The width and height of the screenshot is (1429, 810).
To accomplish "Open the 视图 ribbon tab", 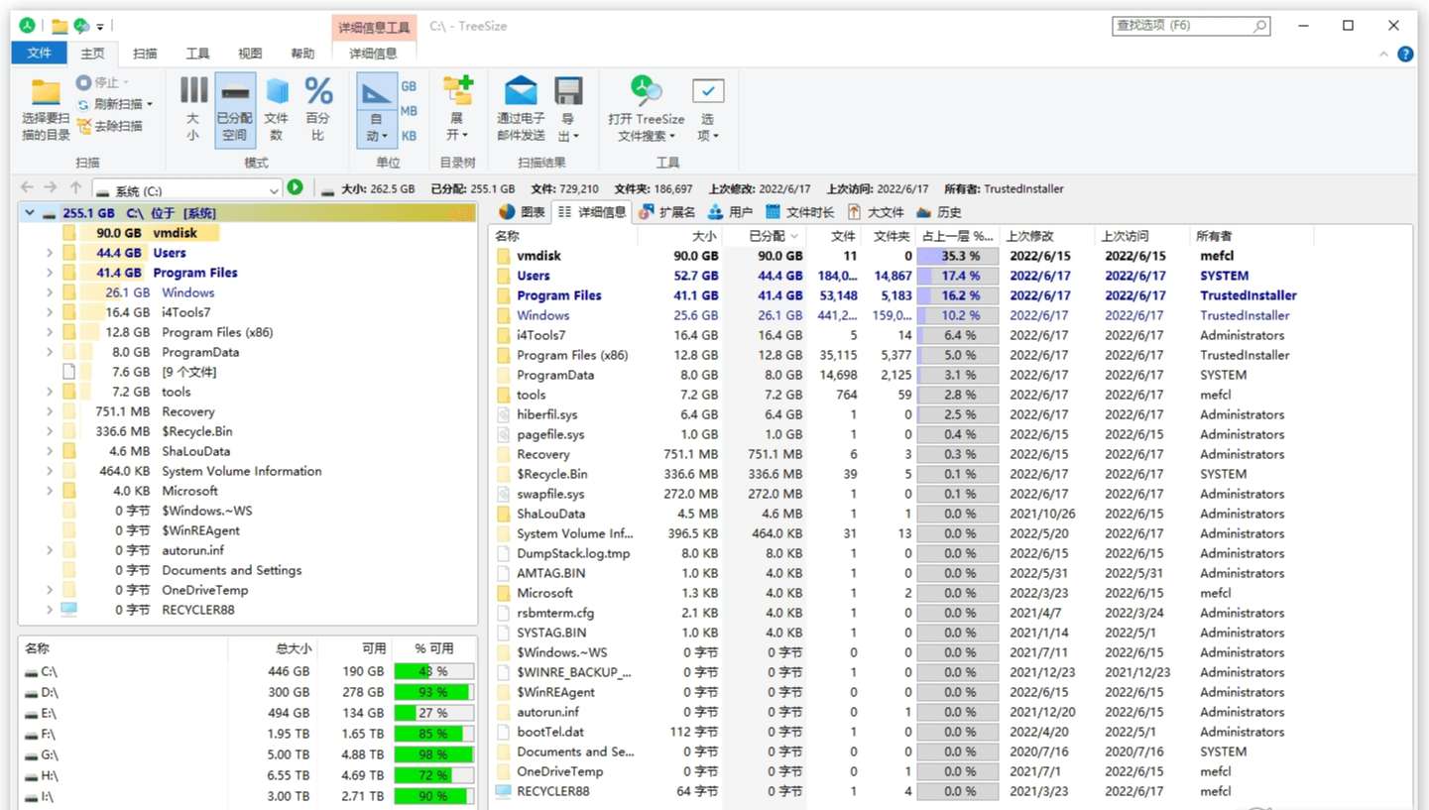I will [250, 54].
